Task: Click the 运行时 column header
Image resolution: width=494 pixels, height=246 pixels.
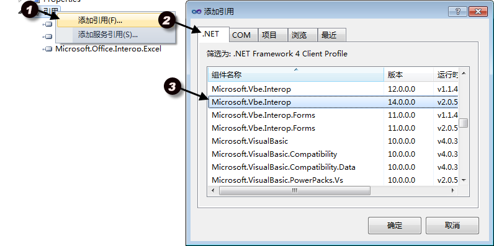Action: coord(446,75)
